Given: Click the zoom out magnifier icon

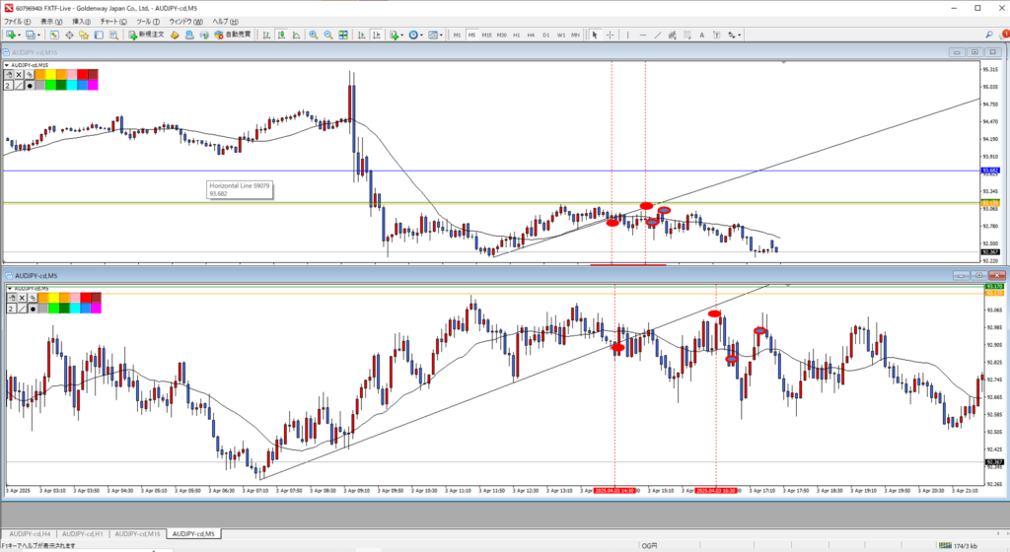Looking at the screenshot, I should click(327, 34).
